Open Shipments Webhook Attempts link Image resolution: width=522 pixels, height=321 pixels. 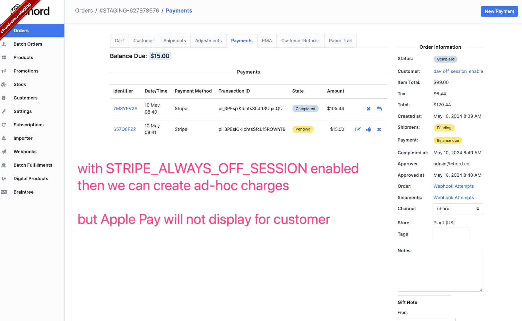click(x=453, y=197)
